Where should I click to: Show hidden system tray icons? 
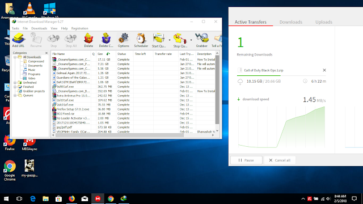coord(303,199)
